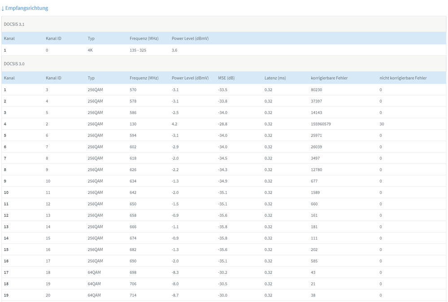Click the frequency value 714
This screenshot has width=448, height=302.
coord(133,296)
